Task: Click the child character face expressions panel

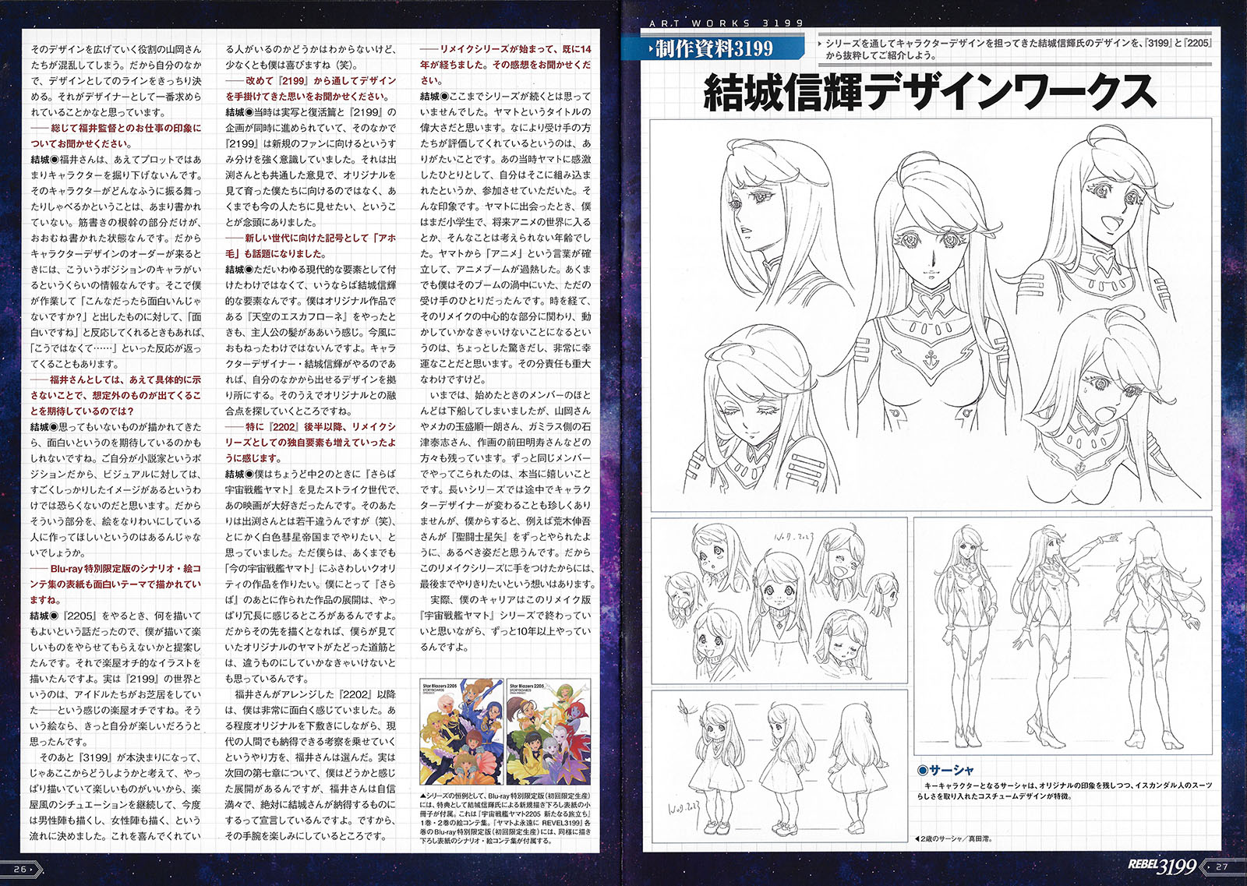Action: [x=779, y=602]
